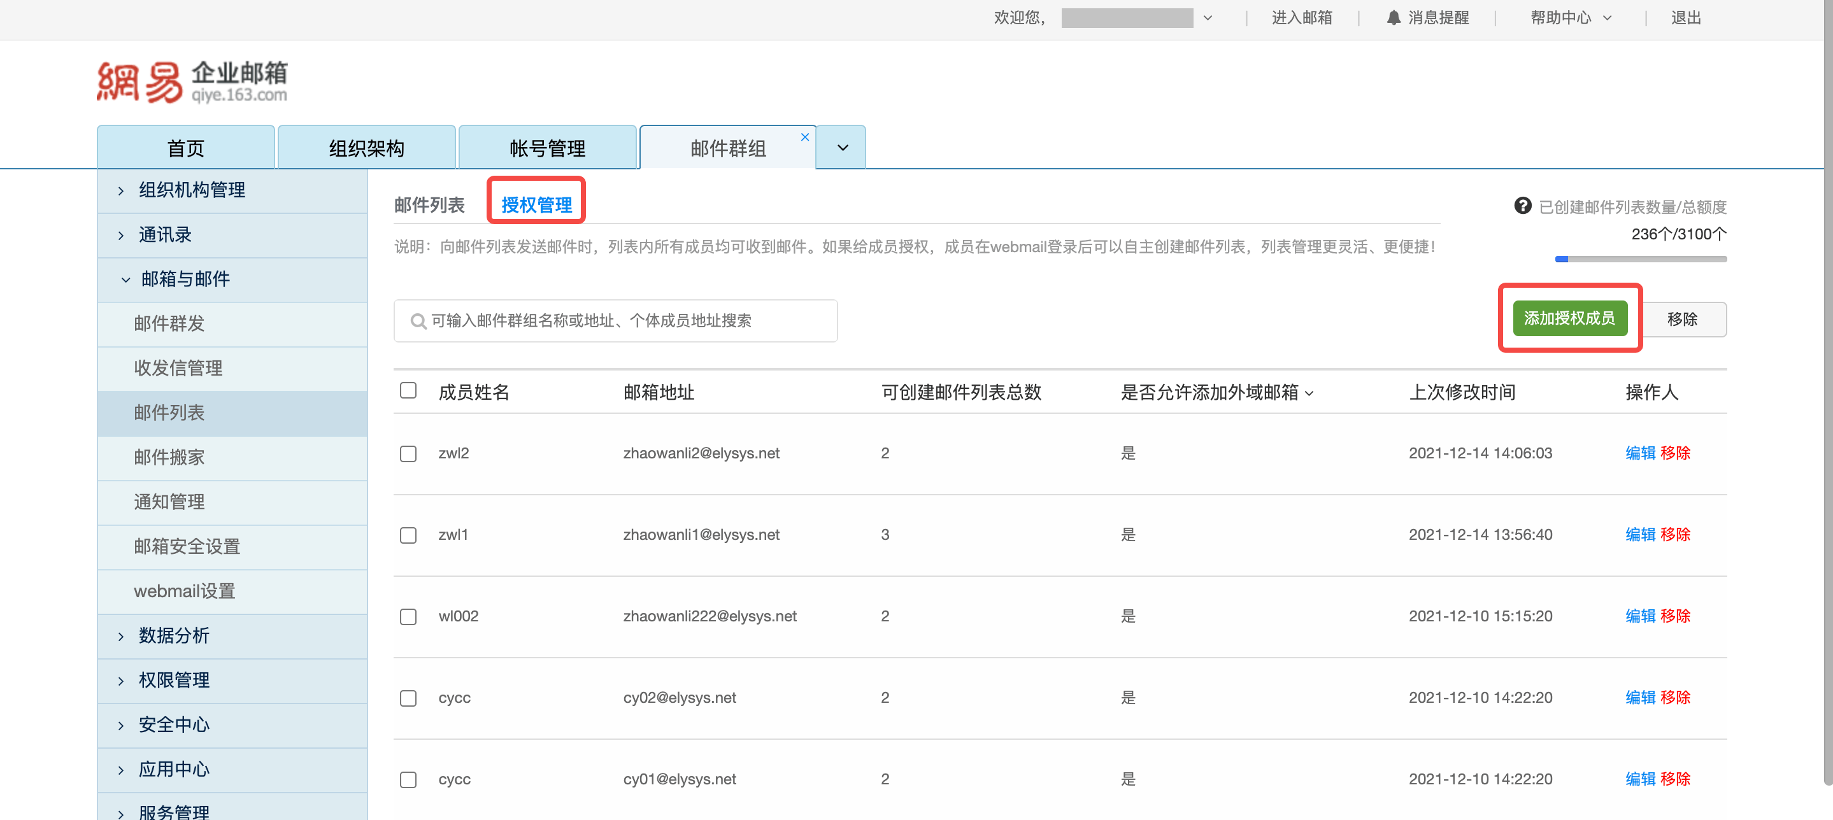Switch to the 帐号管理 tab

click(x=547, y=147)
